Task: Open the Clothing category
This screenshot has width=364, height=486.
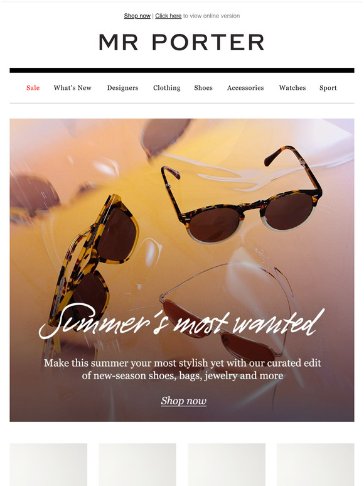Action: [167, 88]
